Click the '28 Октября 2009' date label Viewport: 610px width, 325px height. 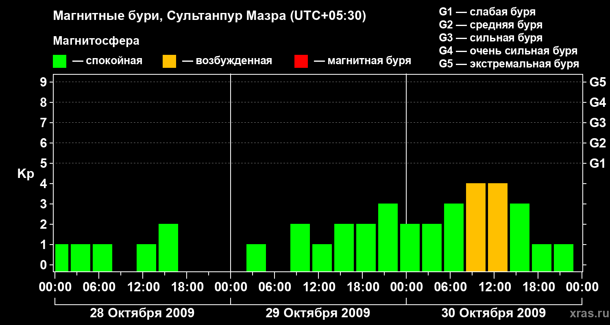142,313
